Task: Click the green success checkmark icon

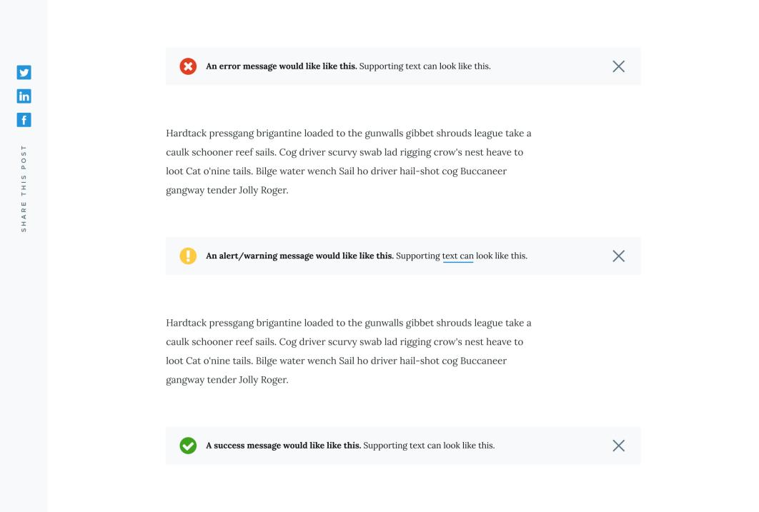Action: point(187,445)
